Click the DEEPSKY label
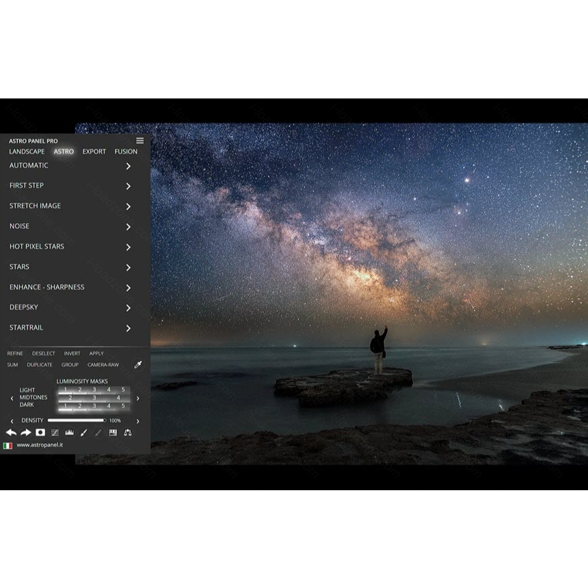588x588 pixels. [x=24, y=307]
